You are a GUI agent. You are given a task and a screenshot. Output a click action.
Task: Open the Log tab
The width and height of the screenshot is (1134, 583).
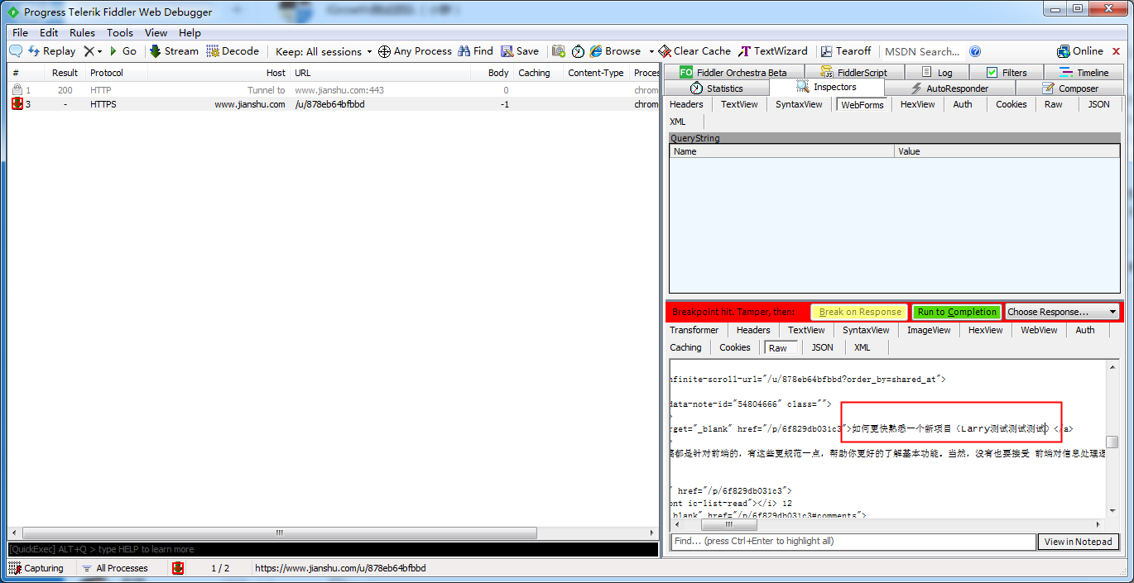click(x=937, y=72)
